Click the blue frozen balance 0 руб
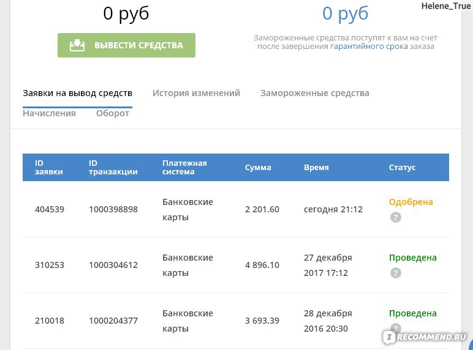 (346, 13)
